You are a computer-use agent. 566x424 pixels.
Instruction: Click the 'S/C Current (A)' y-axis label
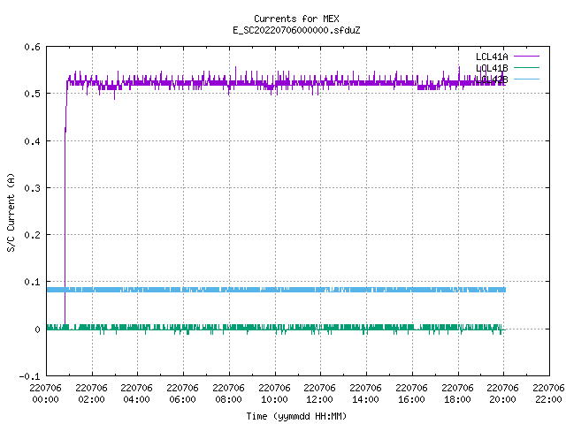tap(11, 213)
